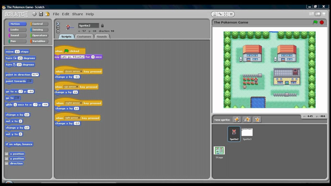
Task: Click the green flag to start
Action: [x=315, y=22]
